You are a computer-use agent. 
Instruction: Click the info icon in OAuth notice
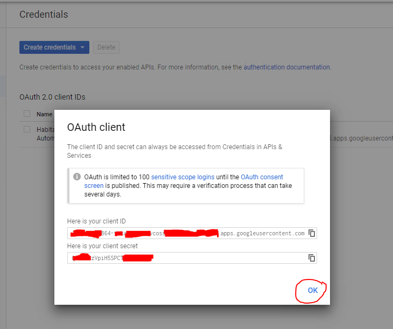pyautogui.click(x=76, y=177)
